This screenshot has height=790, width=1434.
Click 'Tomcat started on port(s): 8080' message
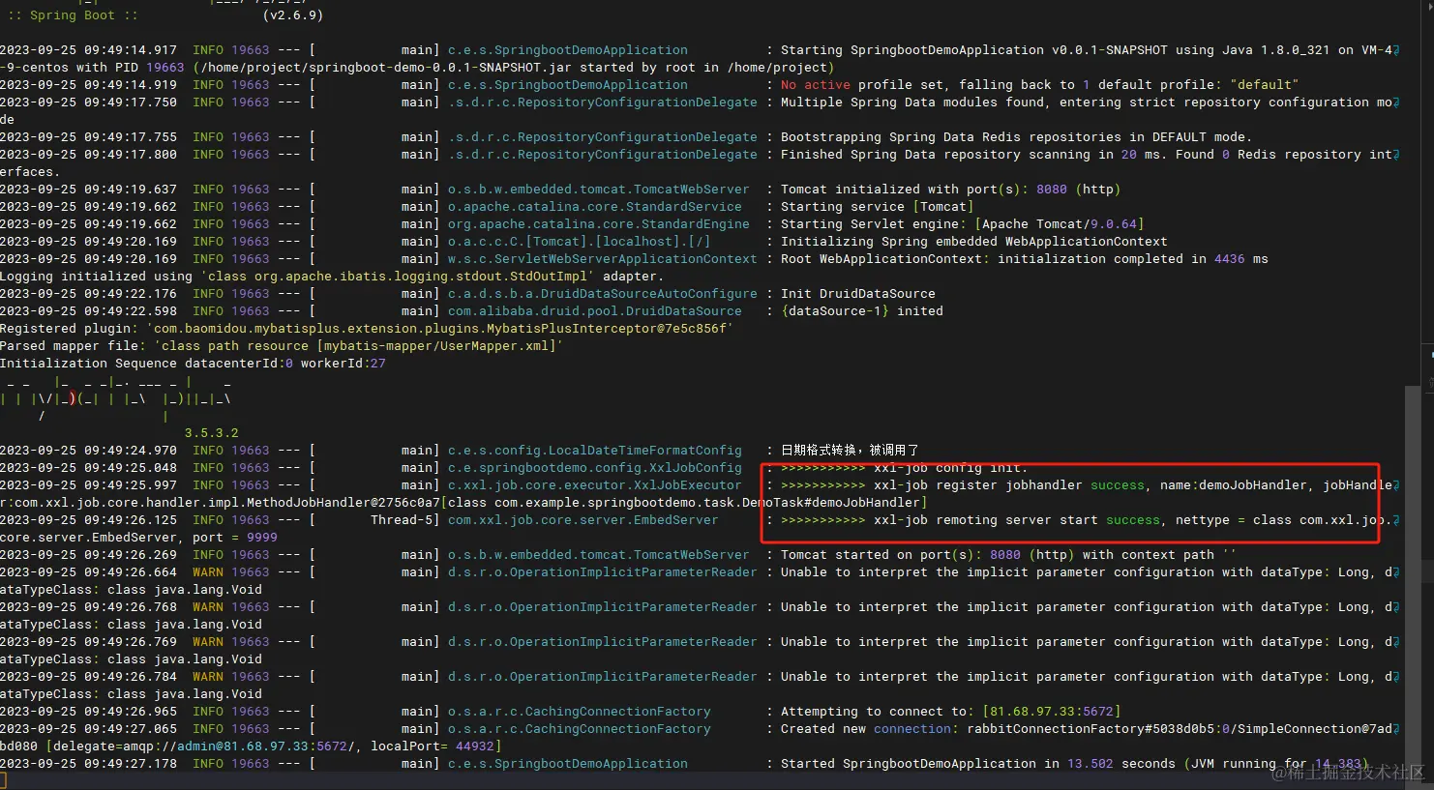901,555
